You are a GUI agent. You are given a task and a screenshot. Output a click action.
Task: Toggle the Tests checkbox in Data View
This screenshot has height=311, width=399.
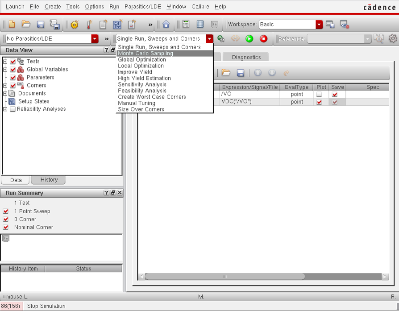pyautogui.click(x=13, y=62)
